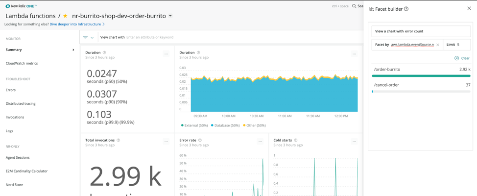The image size is (477, 196).
Task: Click the search magnifier icon
Action: (354, 6)
